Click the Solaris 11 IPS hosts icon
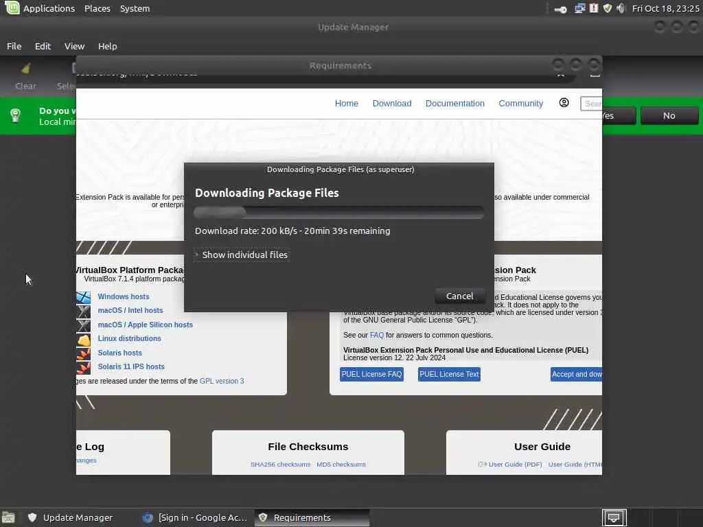Screen dimensions: 703x527 [83, 368]
